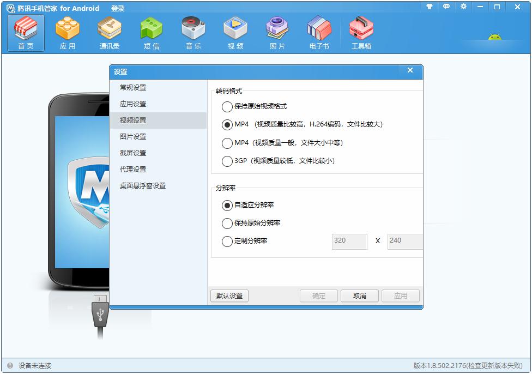Minimize the main window
The image size is (532, 374).
(x=480, y=7)
